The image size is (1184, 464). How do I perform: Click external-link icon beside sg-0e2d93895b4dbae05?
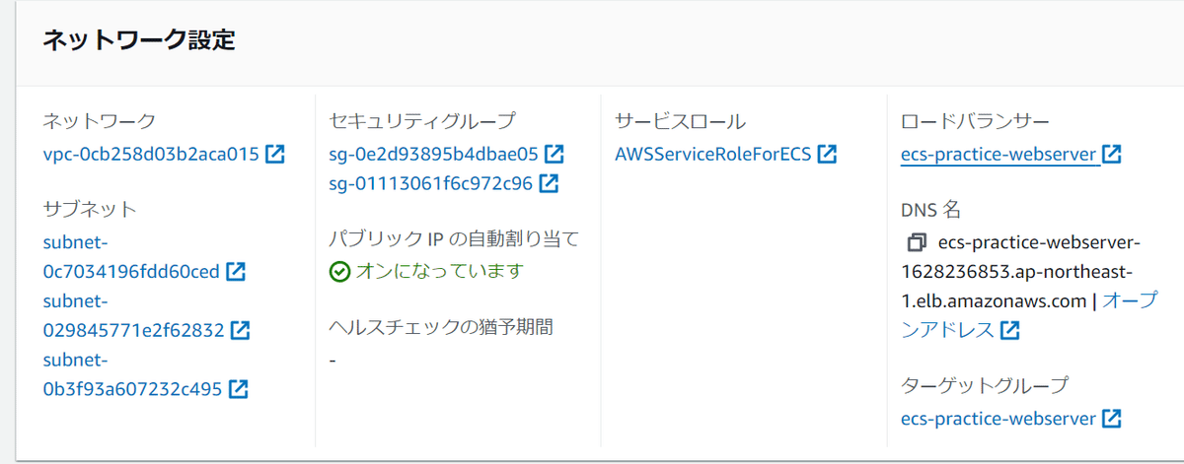tap(555, 155)
